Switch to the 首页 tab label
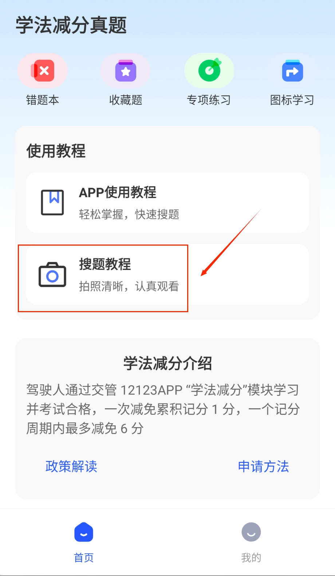 point(84,557)
